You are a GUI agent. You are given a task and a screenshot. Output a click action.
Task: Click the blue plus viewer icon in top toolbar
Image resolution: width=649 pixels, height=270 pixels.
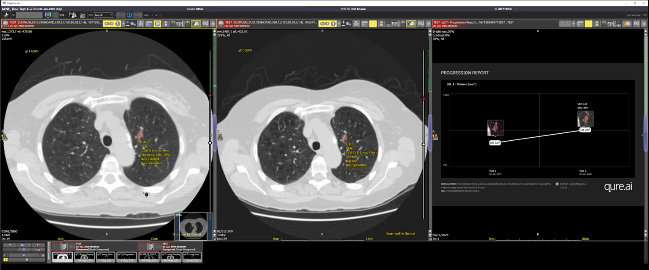(48, 15)
